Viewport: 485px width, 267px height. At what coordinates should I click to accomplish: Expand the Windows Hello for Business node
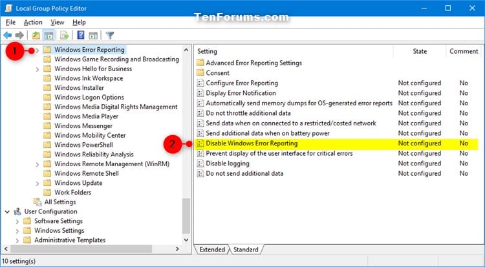(x=38, y=69)
